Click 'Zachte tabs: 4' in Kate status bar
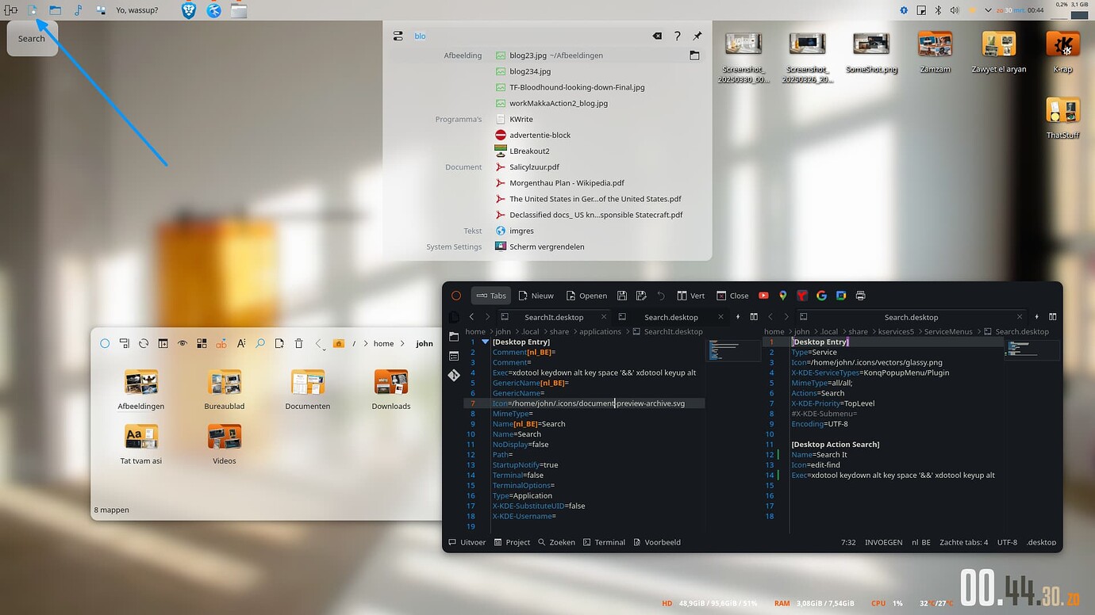Viewport: 1095px width, 615px height. (x=964, y=543)
